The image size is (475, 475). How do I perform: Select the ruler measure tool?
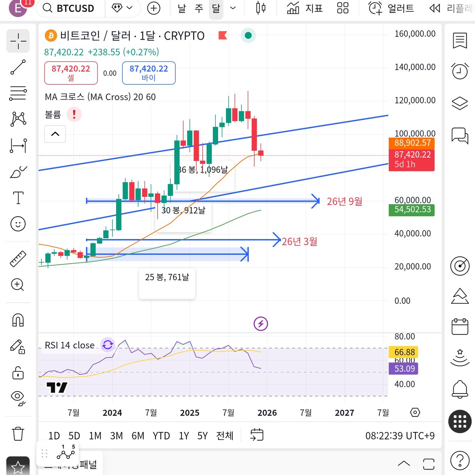(x=18, y=258)
